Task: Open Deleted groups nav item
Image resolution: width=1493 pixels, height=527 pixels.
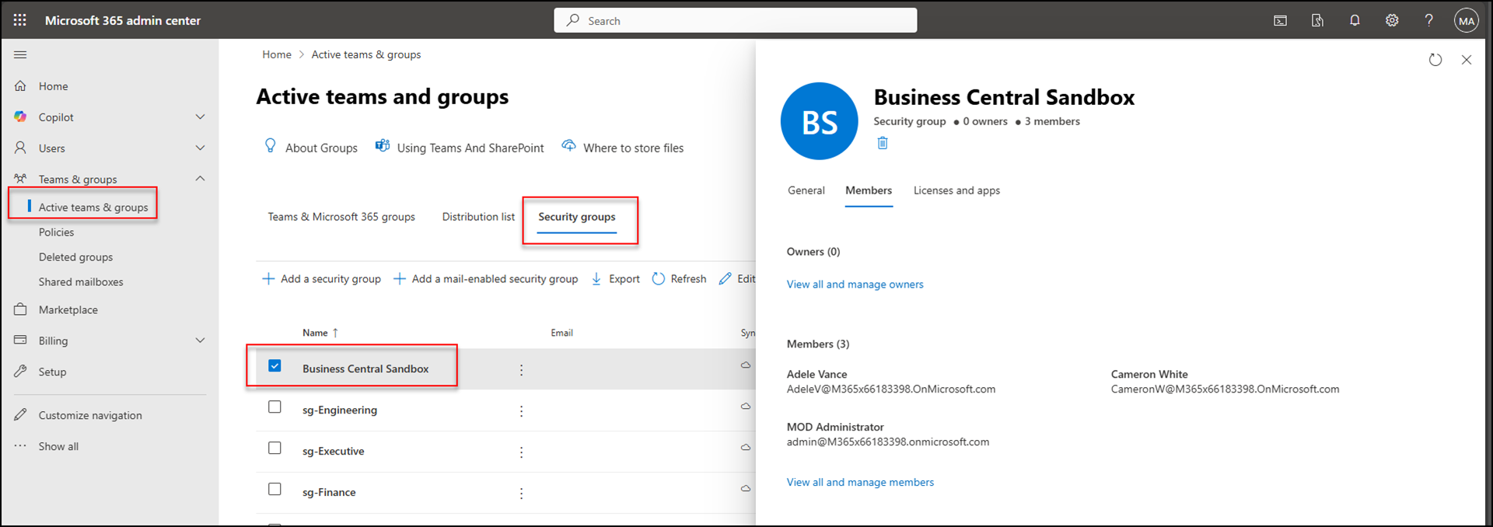Action: [75, 257]
